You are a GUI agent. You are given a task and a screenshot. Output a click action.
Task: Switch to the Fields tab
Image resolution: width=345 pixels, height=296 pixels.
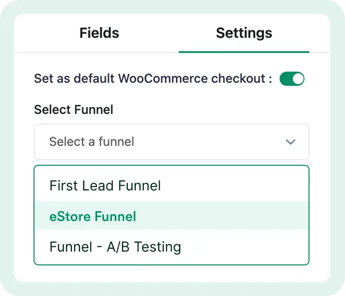click(x=99, y=33)
